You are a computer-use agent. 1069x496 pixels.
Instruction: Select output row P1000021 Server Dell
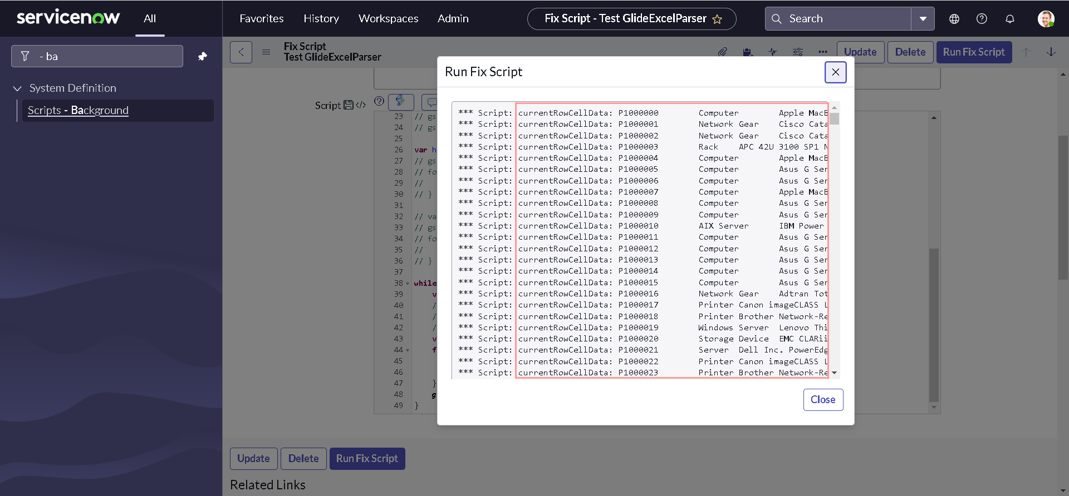click(642, 350)
